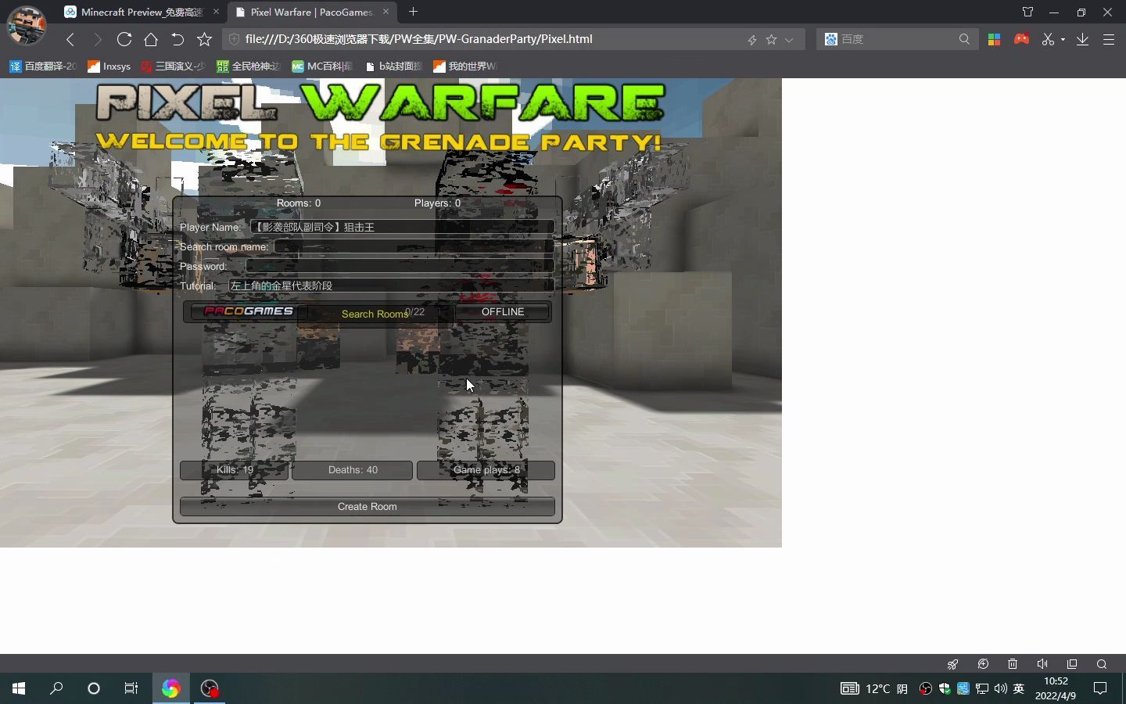Go back with the back arrow
Viewport: 1126px width, 704px height.
pyautogui.click(x=70, y=39)
